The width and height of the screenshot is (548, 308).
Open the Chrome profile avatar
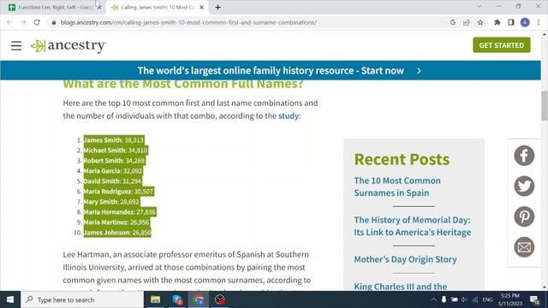pyautogui.click(x=525, y=22)
